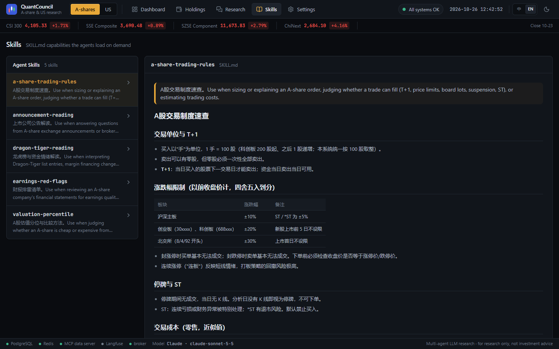Viewport: 559px width, 349px height.
Task: Click the 5 skills count label
Action: [51, 65]
